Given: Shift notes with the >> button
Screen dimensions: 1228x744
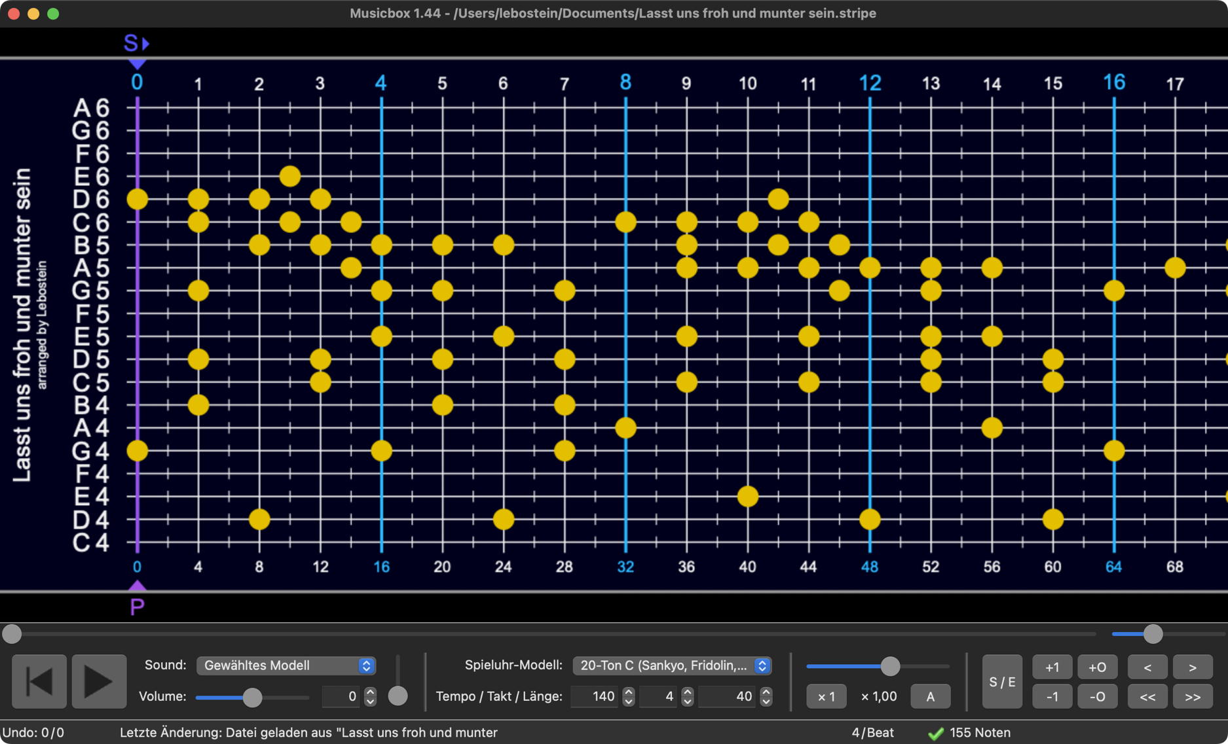Looking at the screenshot, I should pos(1192,697).
